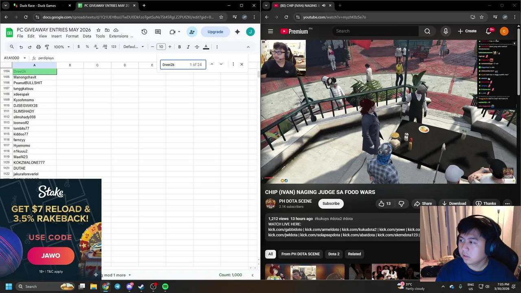Click the video Share button

[x=423, y=203]
